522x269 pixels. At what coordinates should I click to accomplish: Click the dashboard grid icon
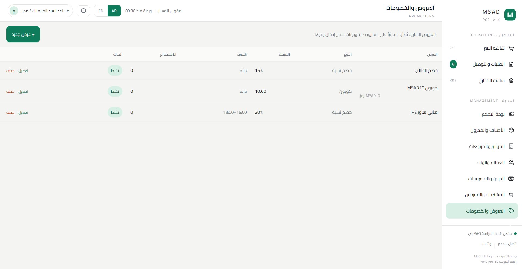[x=511, y=114]
